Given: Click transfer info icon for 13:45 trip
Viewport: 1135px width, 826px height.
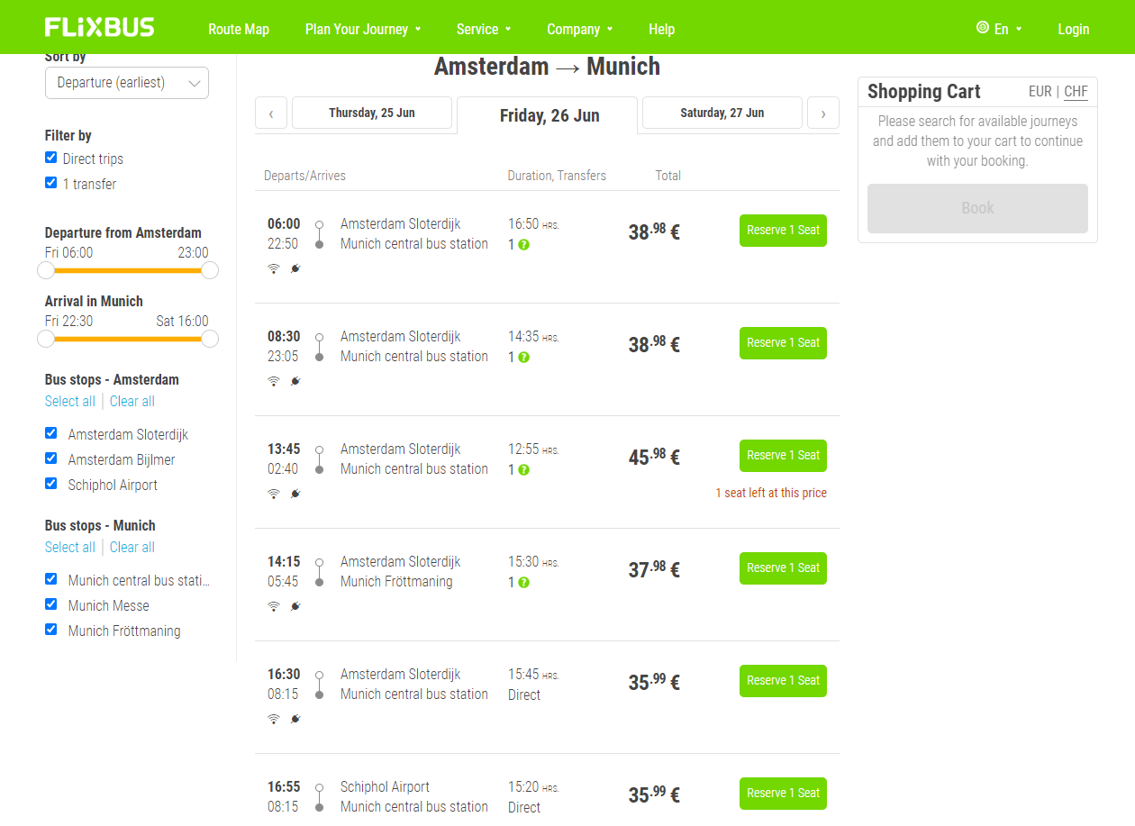Looking at the screenshot, I should [x=523, y=469].
